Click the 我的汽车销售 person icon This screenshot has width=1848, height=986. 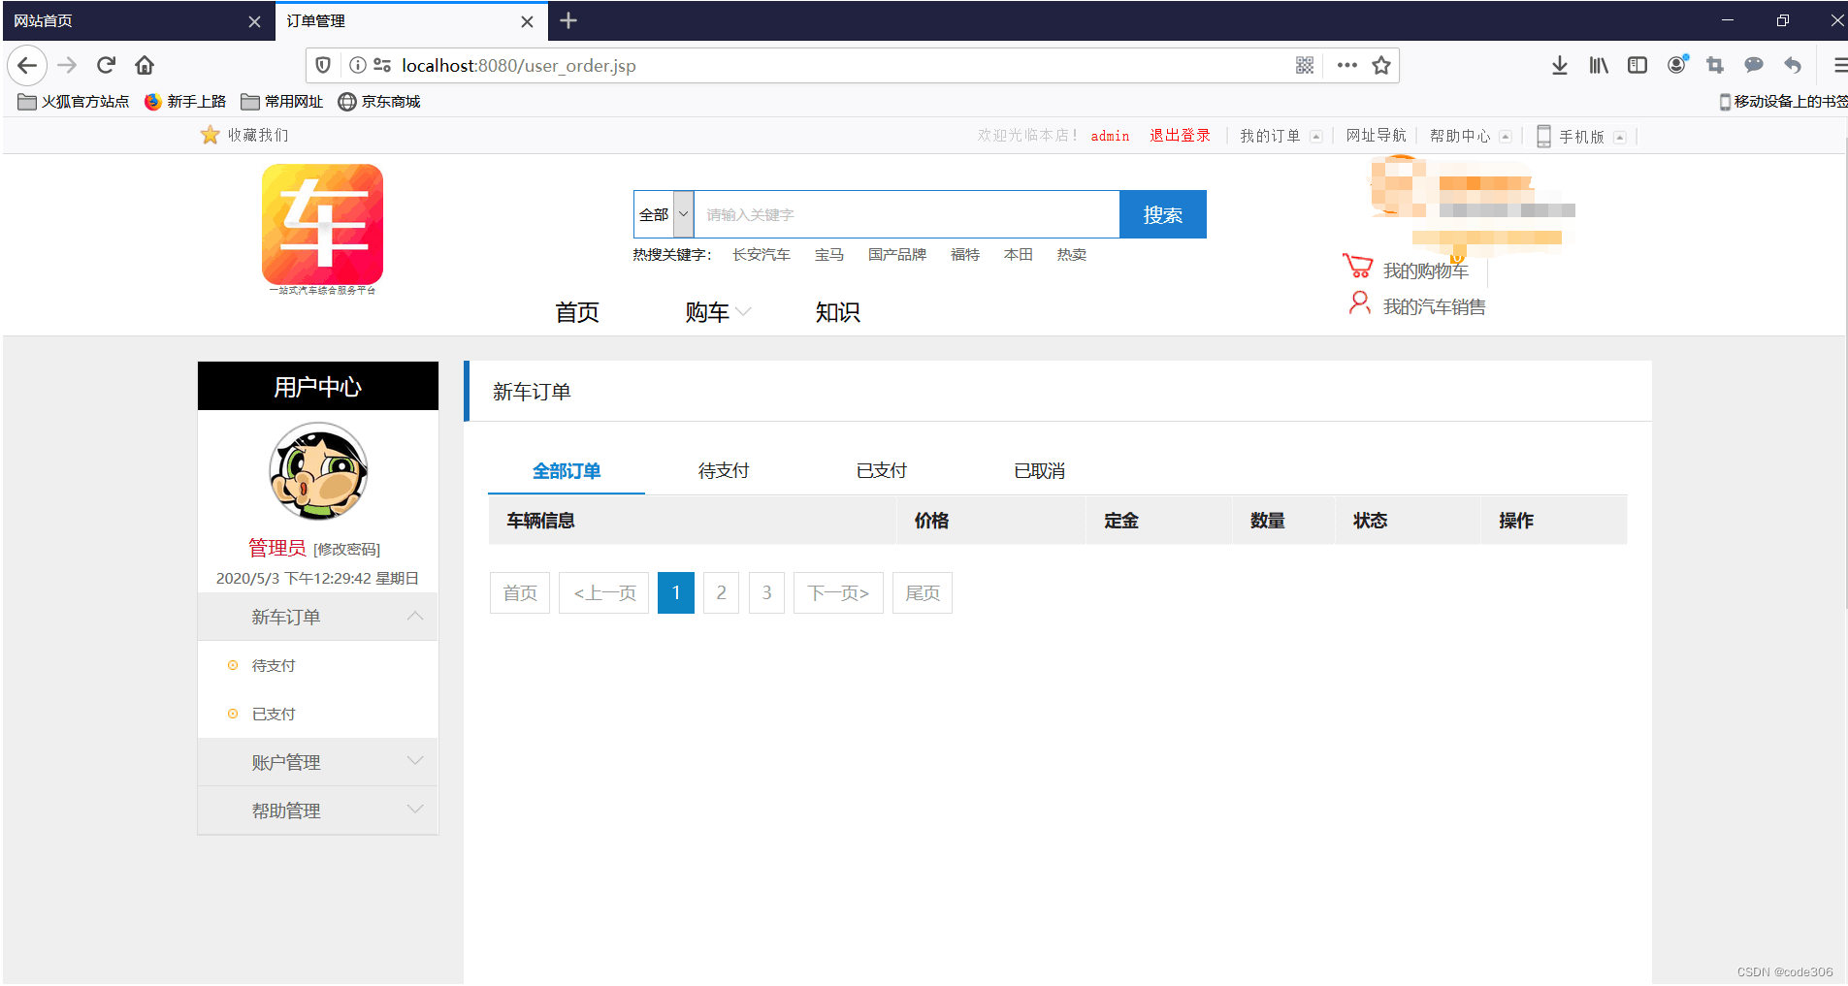[1360, 303]
